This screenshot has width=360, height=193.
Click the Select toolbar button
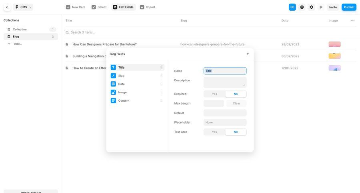(x=99, y=7)
